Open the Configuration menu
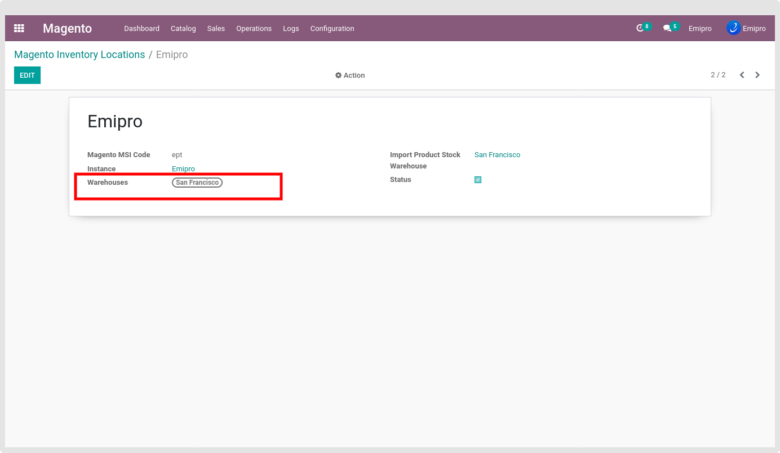This screenshot has width=780, height=453. [333, 29]
